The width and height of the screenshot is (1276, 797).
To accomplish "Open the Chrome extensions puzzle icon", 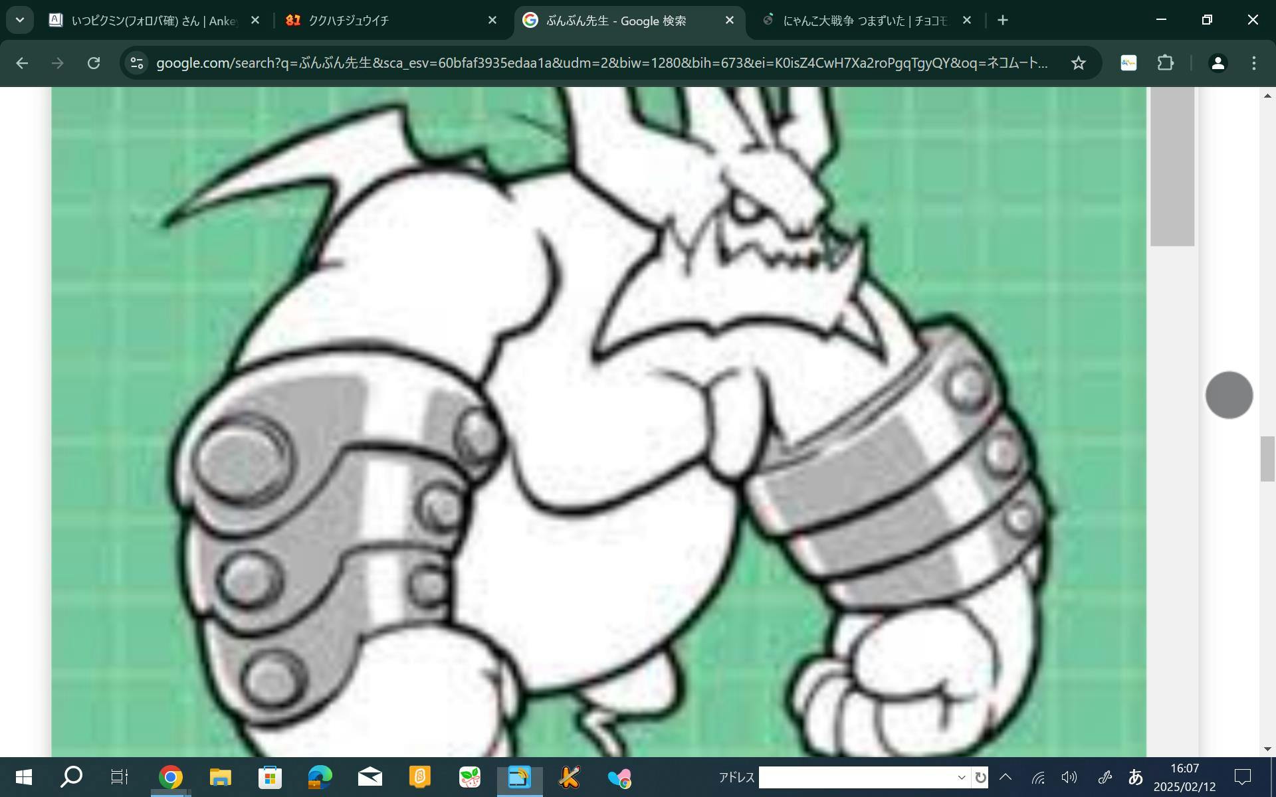I will pos(1166,63).
